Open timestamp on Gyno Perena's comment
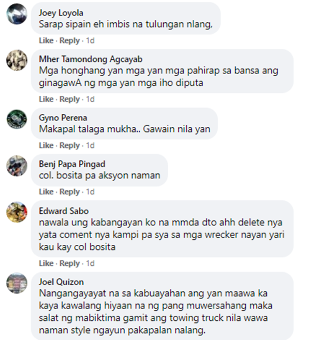The height and width of the screenshot is (340, 314). click(90, 145)
